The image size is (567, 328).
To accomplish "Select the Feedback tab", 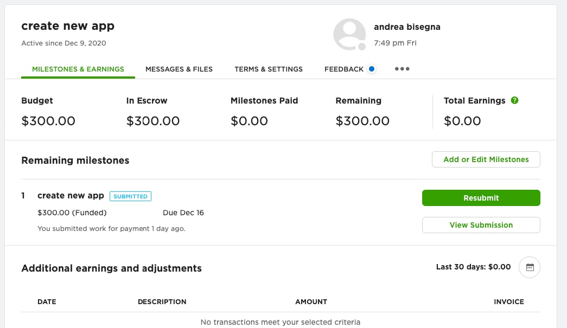I will point(344,69).
